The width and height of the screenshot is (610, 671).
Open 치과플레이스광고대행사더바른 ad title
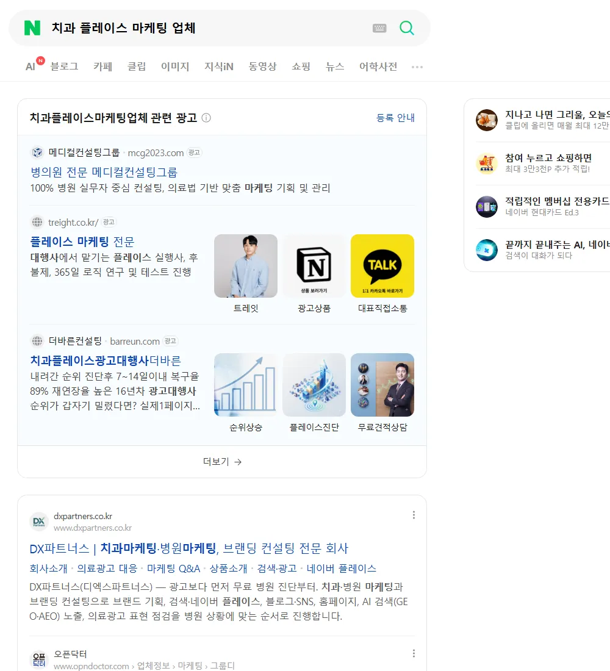tap(106, 361)
